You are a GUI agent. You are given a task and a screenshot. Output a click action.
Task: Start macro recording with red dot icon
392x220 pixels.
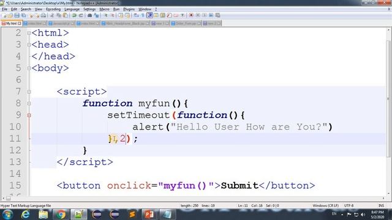(x=191, y=15)
